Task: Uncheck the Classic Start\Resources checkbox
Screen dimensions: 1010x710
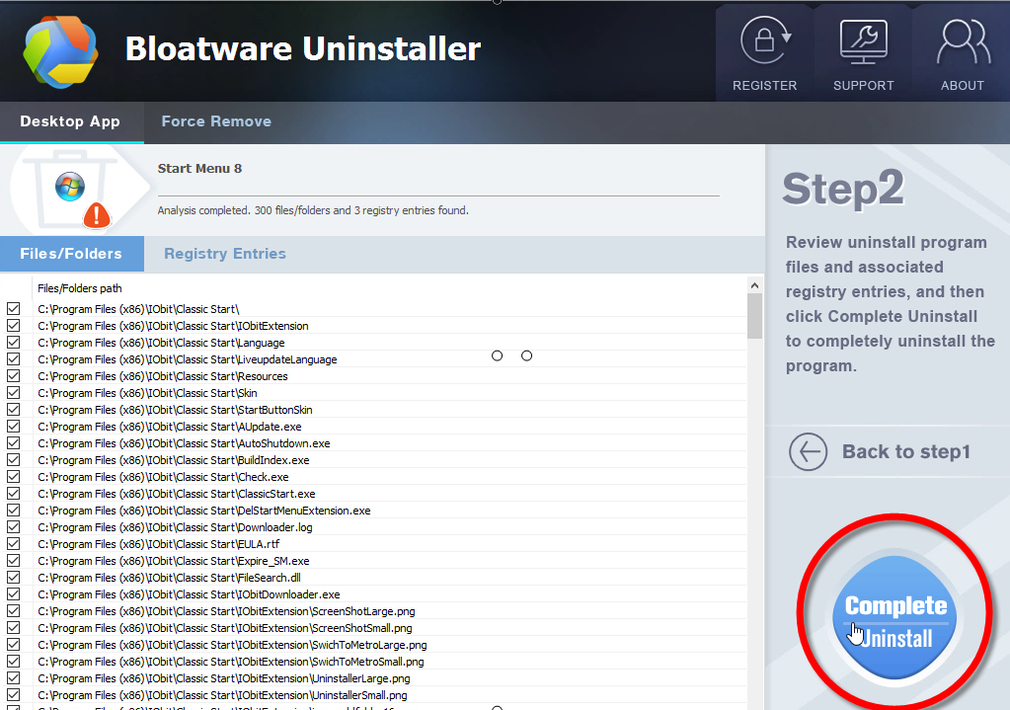Action: point(14,375)
